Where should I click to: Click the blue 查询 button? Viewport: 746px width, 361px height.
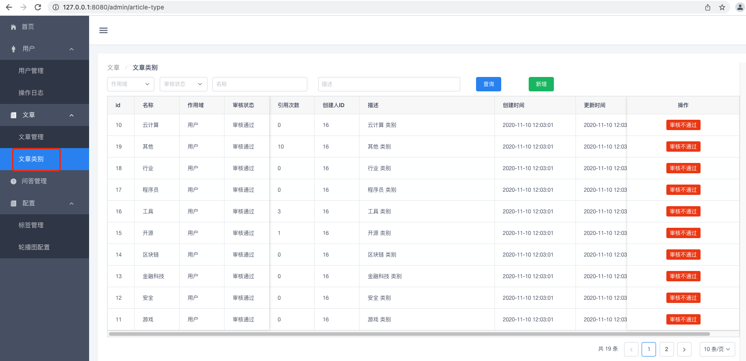pyautogui.click(x=489, y=84)
